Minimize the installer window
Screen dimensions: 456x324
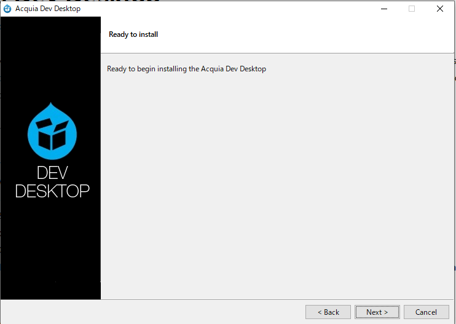click(384, 9)
